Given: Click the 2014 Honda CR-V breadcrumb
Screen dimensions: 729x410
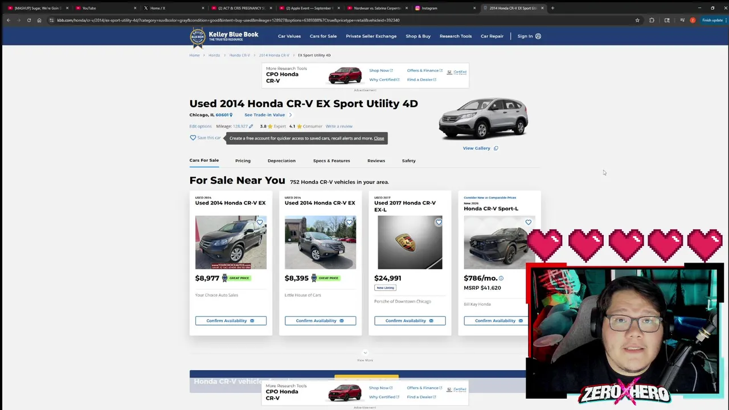Looking at the screenshot, I should point(274,55).
